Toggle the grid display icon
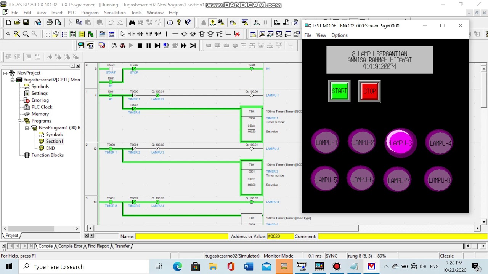Viewport: 488px width, 274px height. point(47,34)
